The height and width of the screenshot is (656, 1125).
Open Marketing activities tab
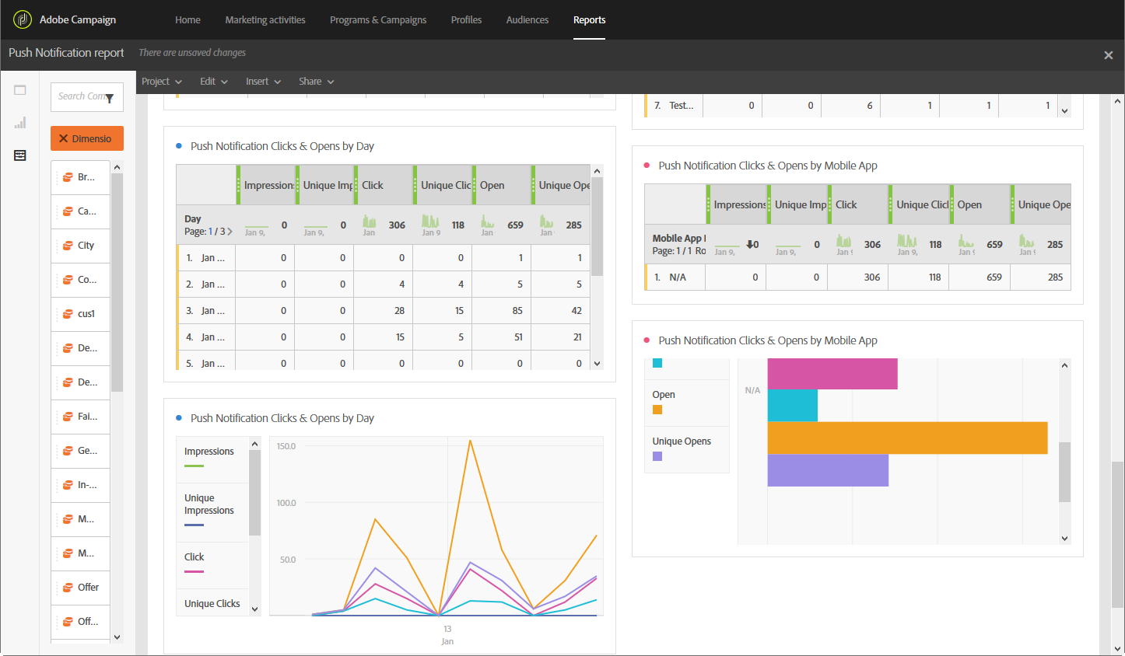click(265, 20)
